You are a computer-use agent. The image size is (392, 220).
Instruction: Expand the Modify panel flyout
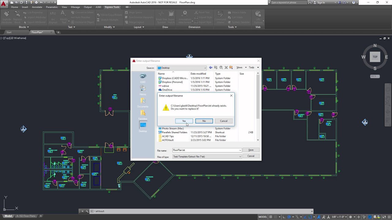click(109, 27)
